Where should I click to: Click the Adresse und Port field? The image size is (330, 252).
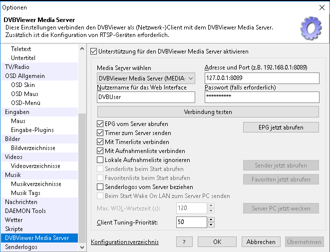(262, 78)
